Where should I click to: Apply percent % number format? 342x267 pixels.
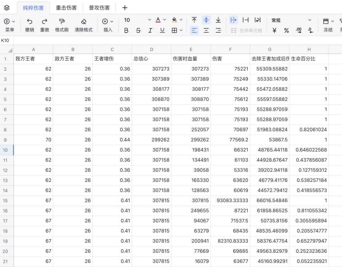tap(286, 30)
